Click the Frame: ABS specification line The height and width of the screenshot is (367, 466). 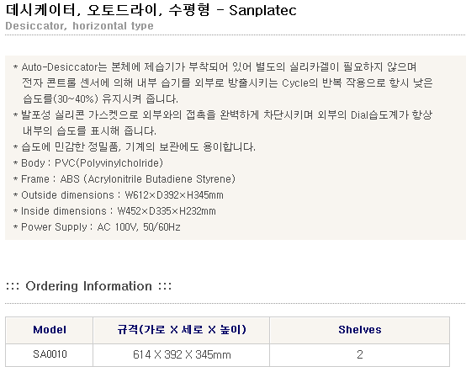coord(124,179)
